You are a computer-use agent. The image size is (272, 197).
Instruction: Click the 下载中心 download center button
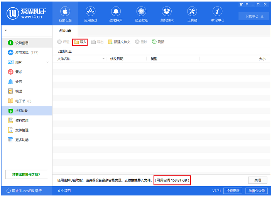pos(254,16)
